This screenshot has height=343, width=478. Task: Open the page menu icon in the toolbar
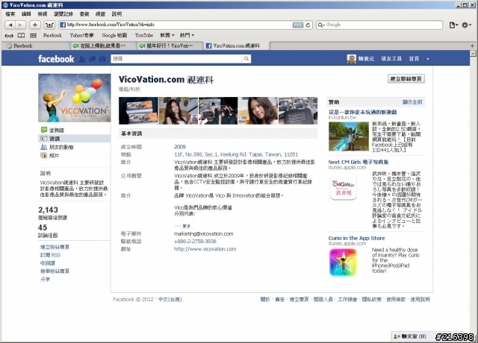(453, 25)
